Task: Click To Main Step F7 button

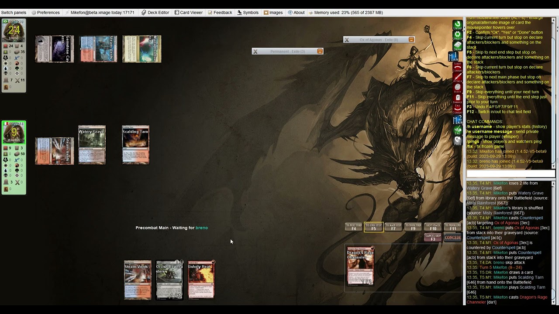Action: tap(393, 227)
